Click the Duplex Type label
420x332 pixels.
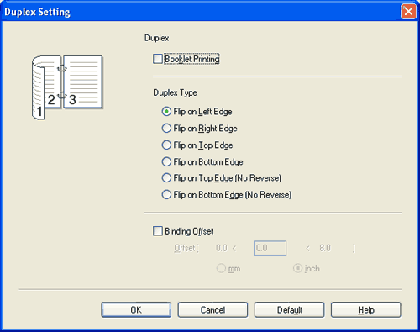click(x=175, y=92)
